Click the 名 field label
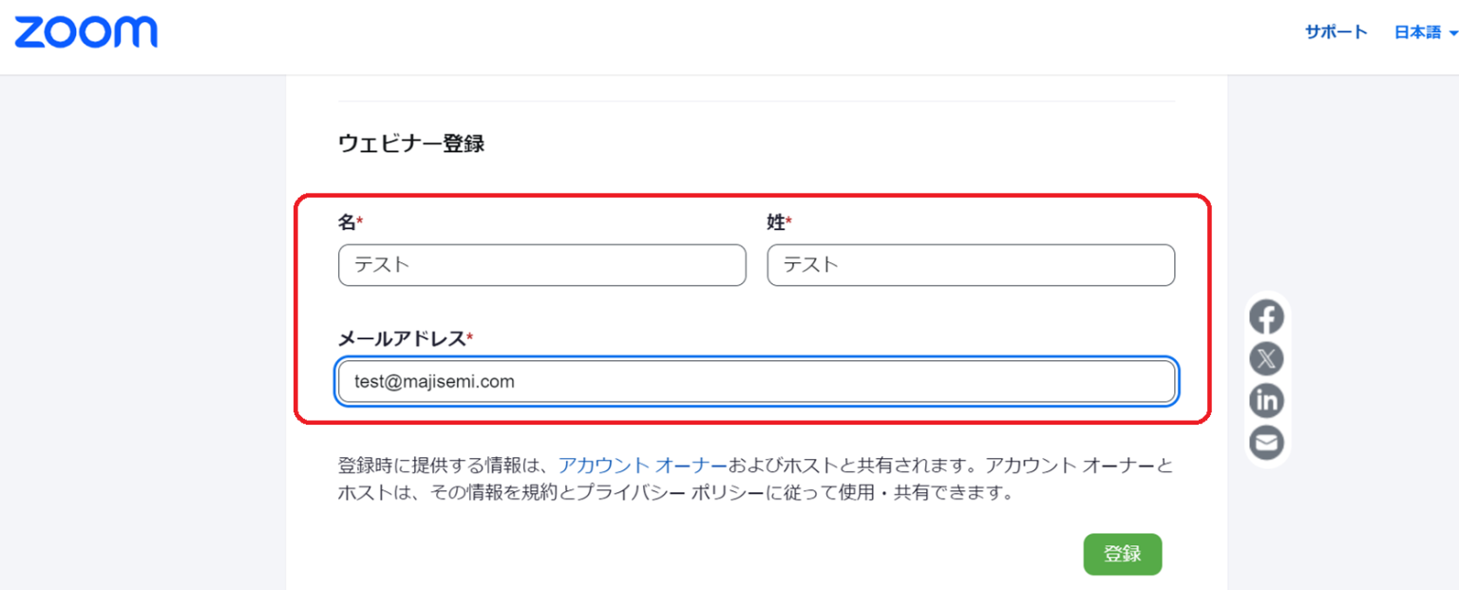This screenshot has height=590, width=1459. coord(347,222)
